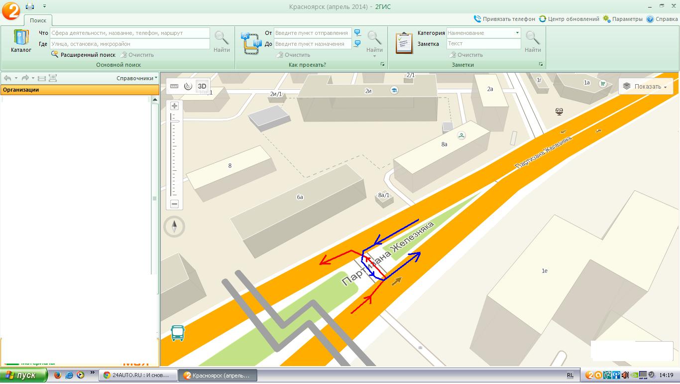
Task: Launch Windows Media Player from quick launch
Action: [x=81, y=375]
